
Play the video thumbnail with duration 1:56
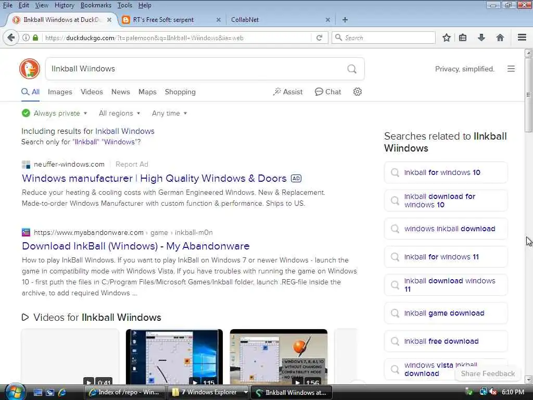(x=279, y=357)
